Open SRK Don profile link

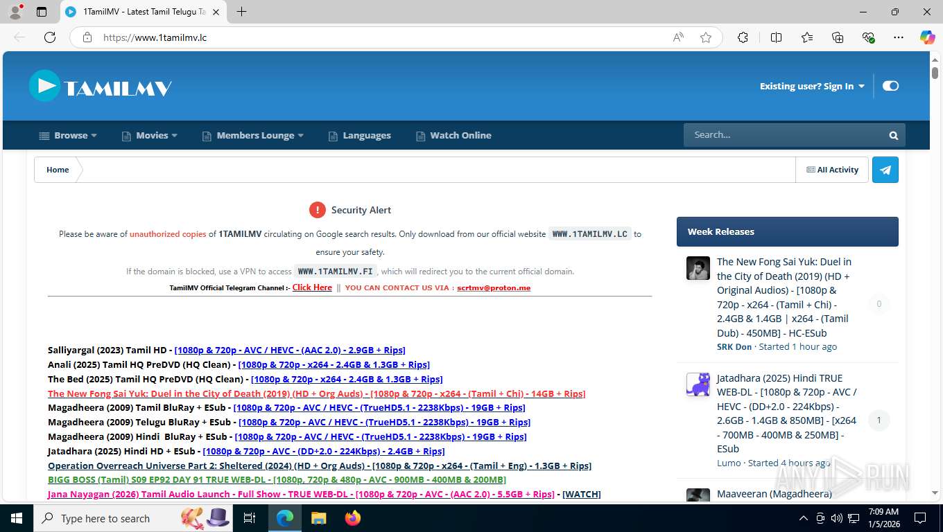click(734, 346)
